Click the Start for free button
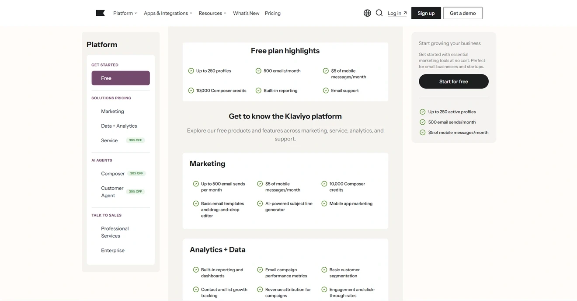Image resolution: width=577 pixels, height=301 pixels. coord(454,81)
